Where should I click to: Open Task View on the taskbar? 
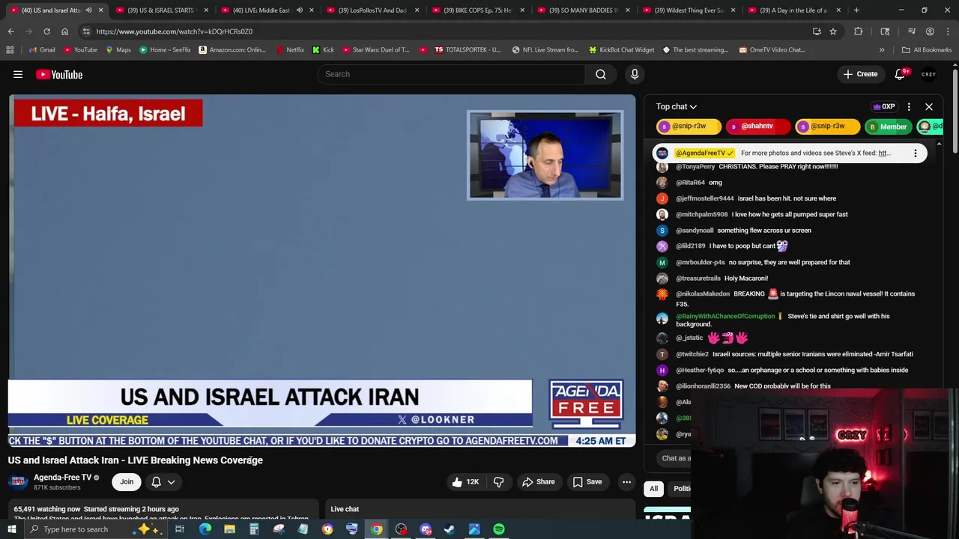click(x=180, y=529)
